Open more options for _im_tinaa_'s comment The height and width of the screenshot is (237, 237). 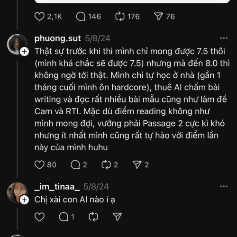click(x=224, y=186)
